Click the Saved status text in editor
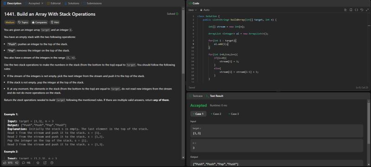 (x=192, y=88)
